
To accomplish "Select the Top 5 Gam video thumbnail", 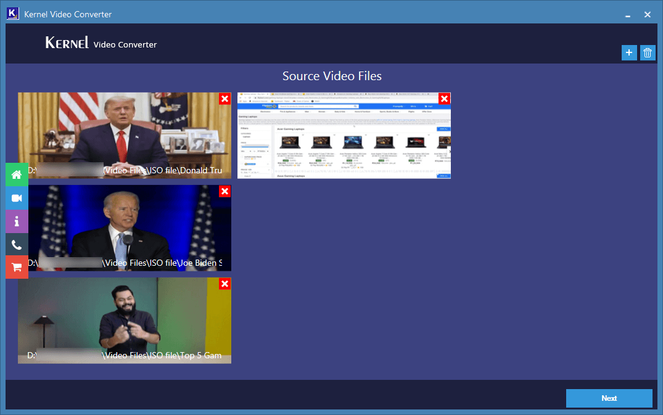I will 125,320.
